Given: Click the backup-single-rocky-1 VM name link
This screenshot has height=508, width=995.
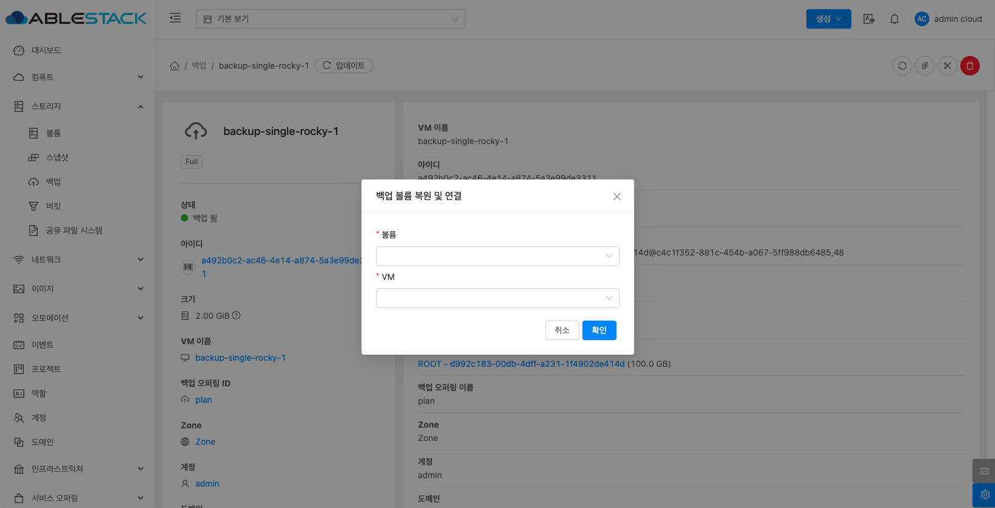Looking at the screenshot, I should point(240,358).
